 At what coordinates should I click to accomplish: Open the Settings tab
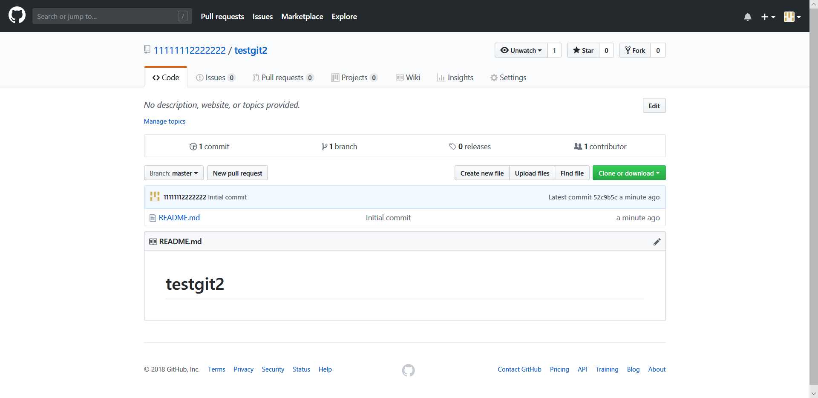point(508,78)
